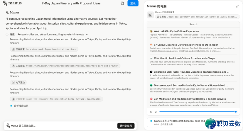The height and width of the screenshot is (131, 243).
Task: Collapse the Research cities and attractions step
Action: (87, 34)
